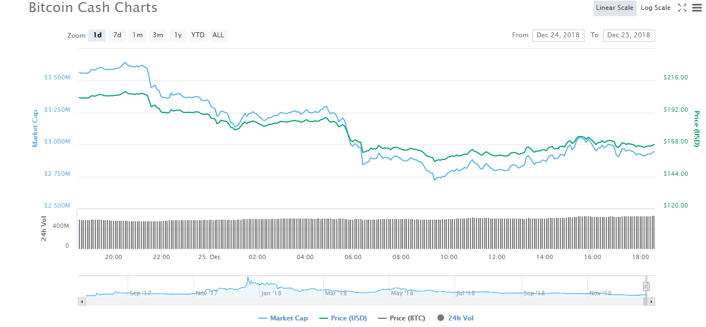Grab the navigator range handle
706x327 pixels.
click(x=646, y=286)
